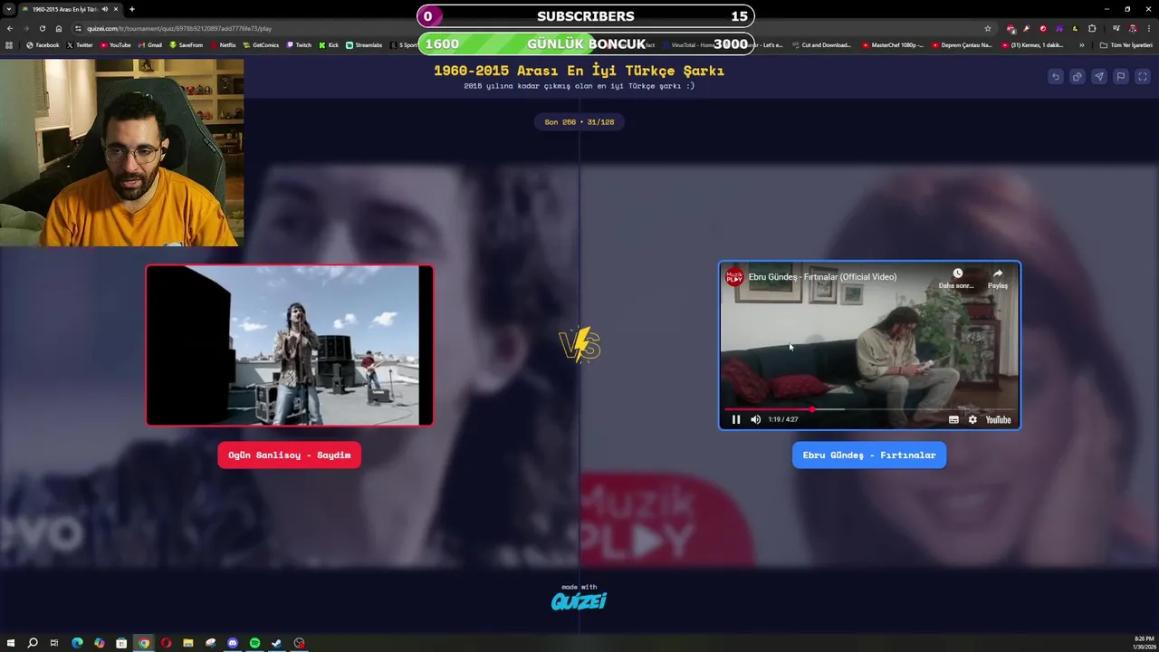Screen dimensions: 1159x652
Task: Click the copy link icon in quiz toolbar
Action: click(1077, 77)
